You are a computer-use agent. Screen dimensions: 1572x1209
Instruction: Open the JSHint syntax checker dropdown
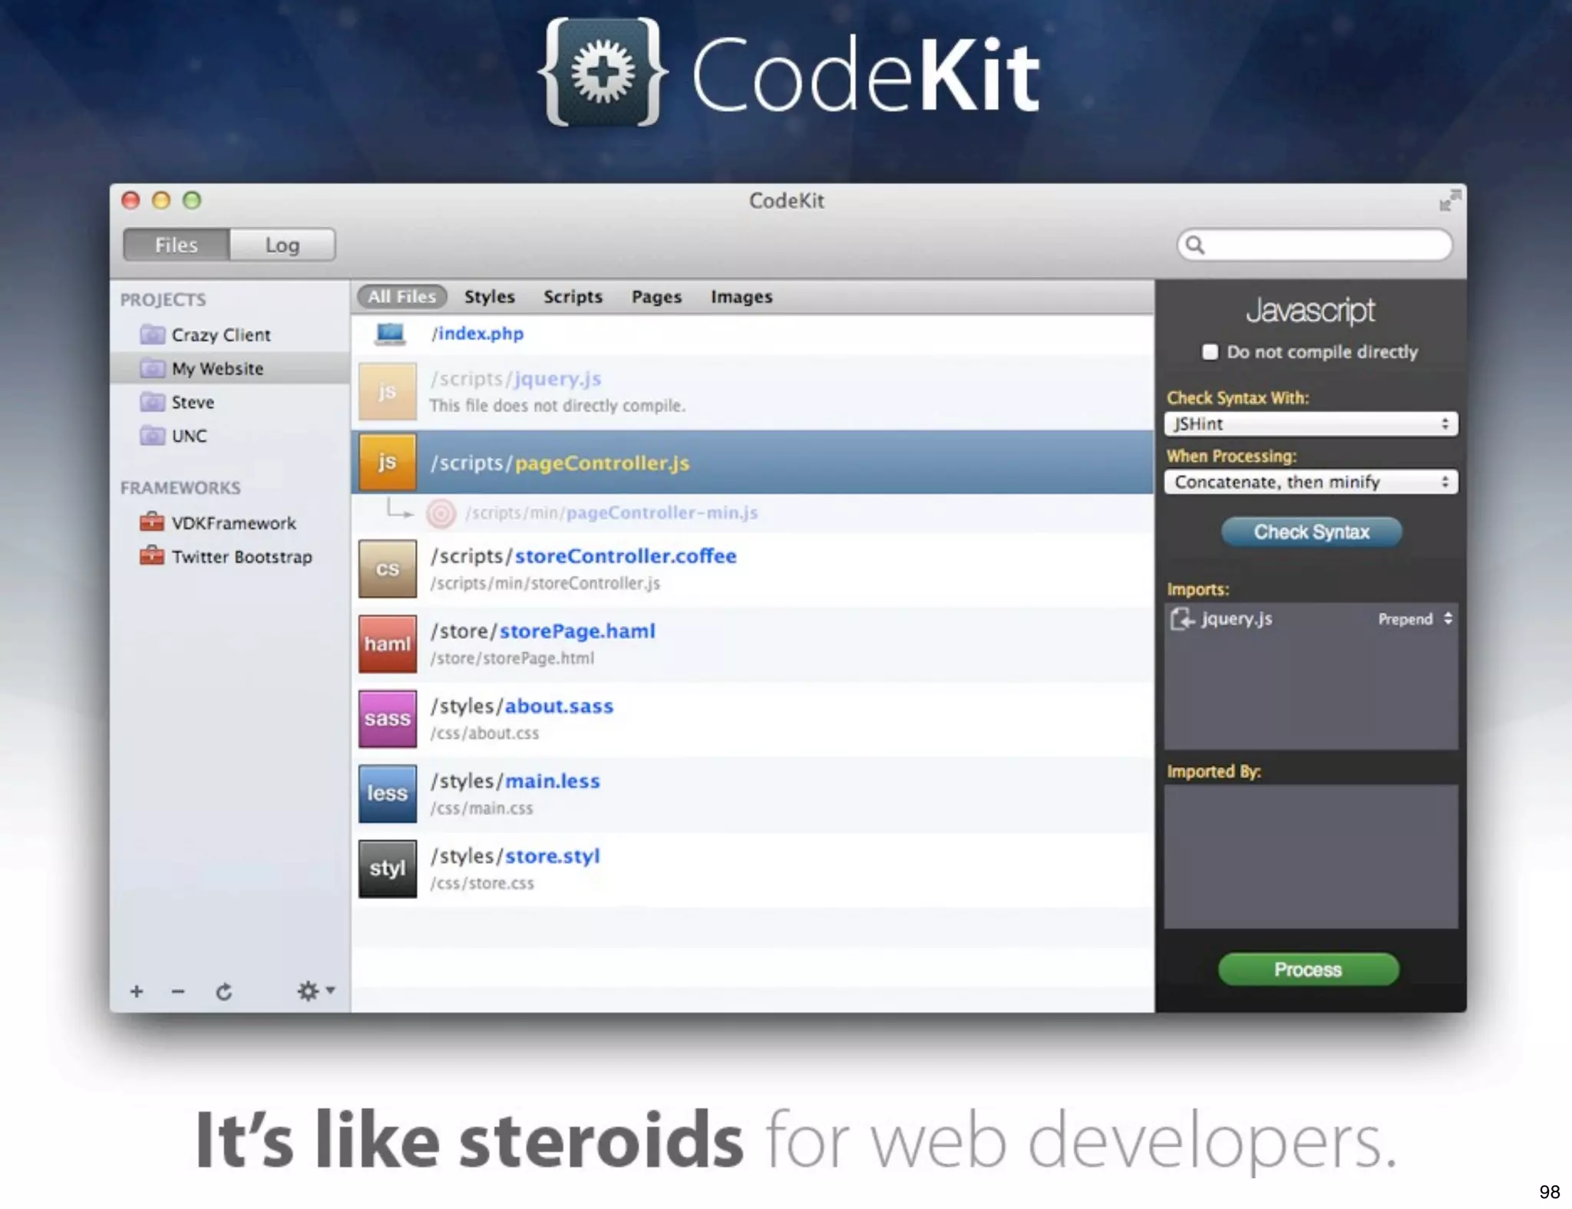1310,423
